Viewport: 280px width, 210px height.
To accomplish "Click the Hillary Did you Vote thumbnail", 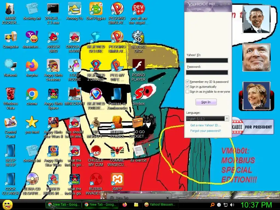I will point(256,95).
